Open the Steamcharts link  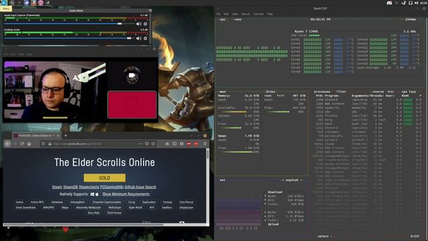tap(89, 187)
